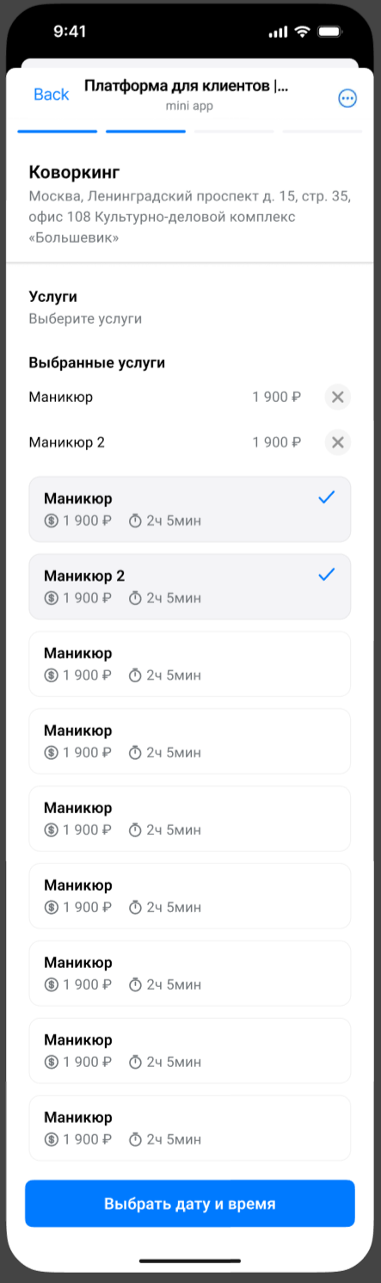Remove Маникюр 2 from selected services
The width and height of the screenshot is (381, 1283).
tap(338, 442)
